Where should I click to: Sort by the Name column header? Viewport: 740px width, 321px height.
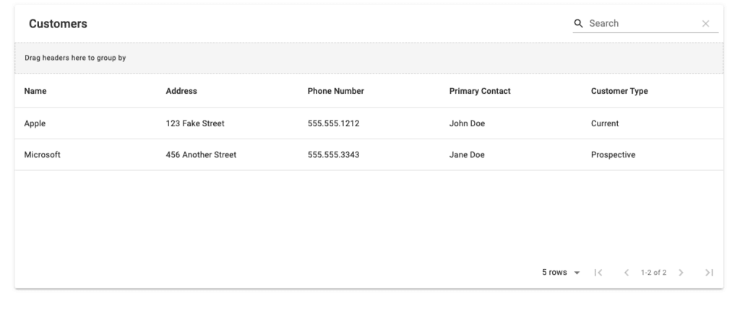[35, 91]
